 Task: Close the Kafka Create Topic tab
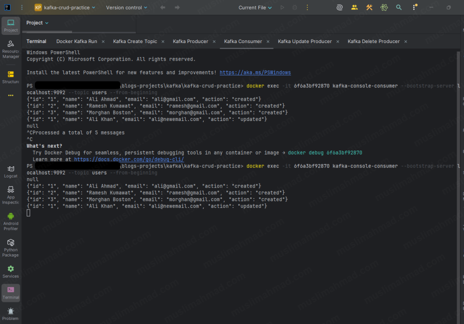click(163, 42)
